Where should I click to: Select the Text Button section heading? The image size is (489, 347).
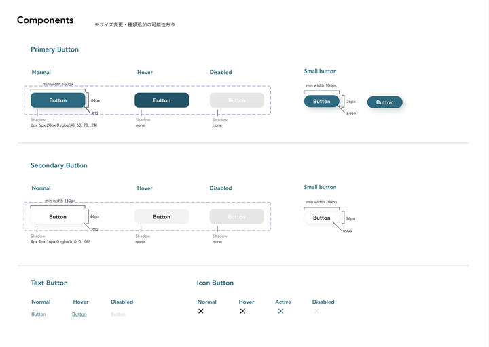click(x=49, y=283)
